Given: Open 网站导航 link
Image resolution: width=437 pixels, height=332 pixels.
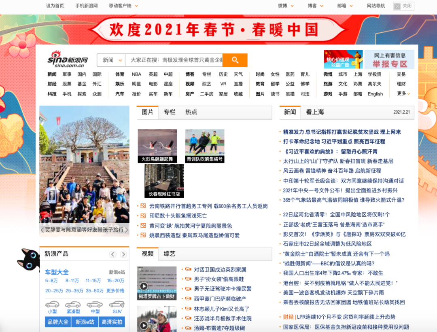Looking at the screenshot, I should [376, 6].
